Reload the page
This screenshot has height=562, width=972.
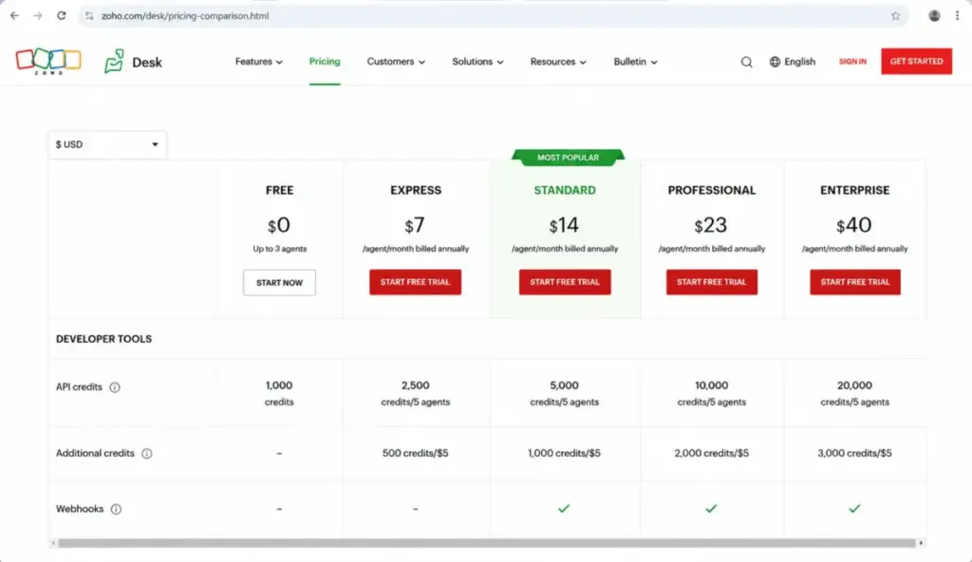[62, 15]
